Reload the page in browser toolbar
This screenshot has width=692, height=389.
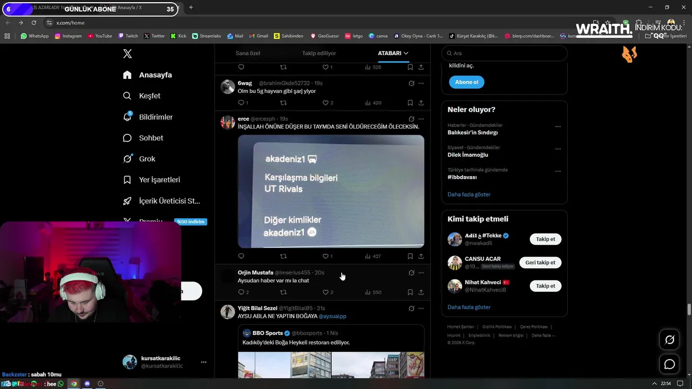click(34, 23)
